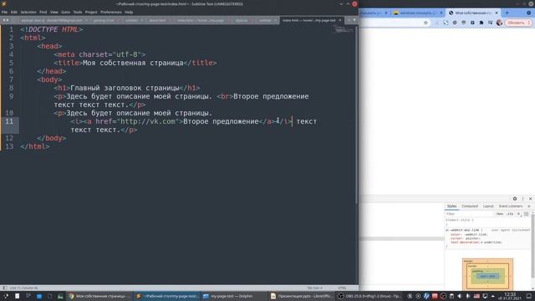Toggle the .cls class editor button
This screenshot has width=535, height=301.
click(510, 214)
